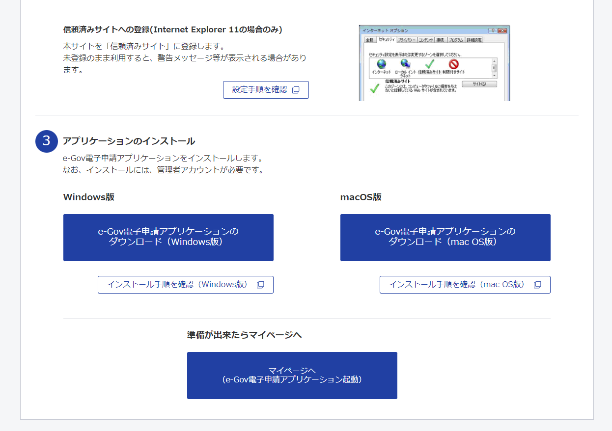Click the インターネット globe zone icon

coord(381,64)
